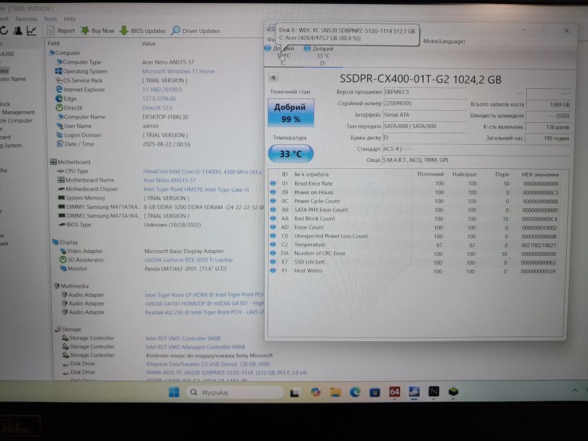Screen dimensions: 588x441
Task: Open the HexaCore Intel Core i5-11400H link
Action: [x=202, y=172]
